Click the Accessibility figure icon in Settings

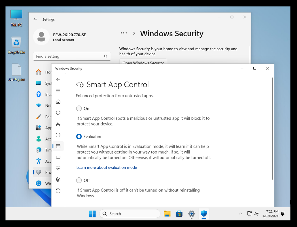(x=39, y=161)
